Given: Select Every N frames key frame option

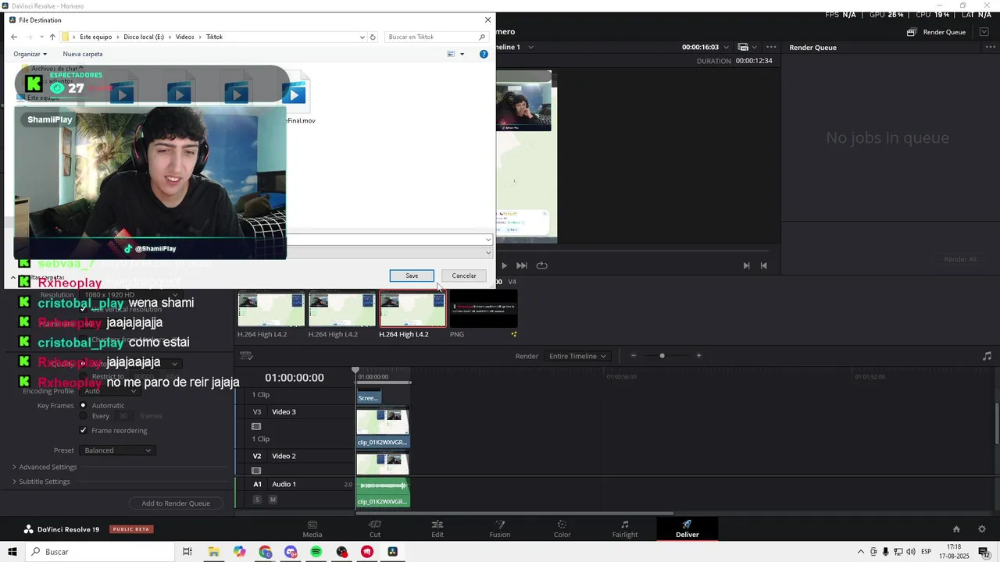Looking at the screenshot, I should coord(84,416).
